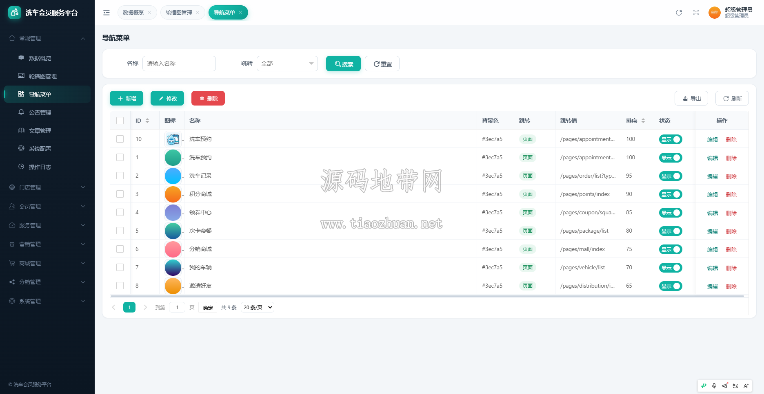Screen dimensions: 764x394
Task: Open 系统配置 gear icon in sidebar
Action: point(21,148)
